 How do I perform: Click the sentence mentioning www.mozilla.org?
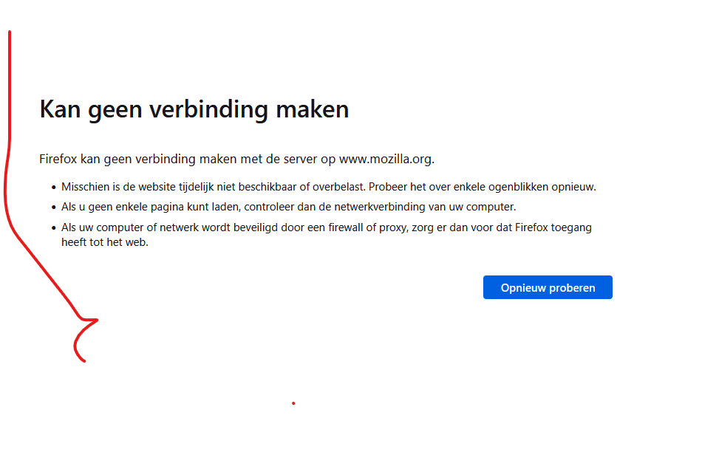coord(237,160)
